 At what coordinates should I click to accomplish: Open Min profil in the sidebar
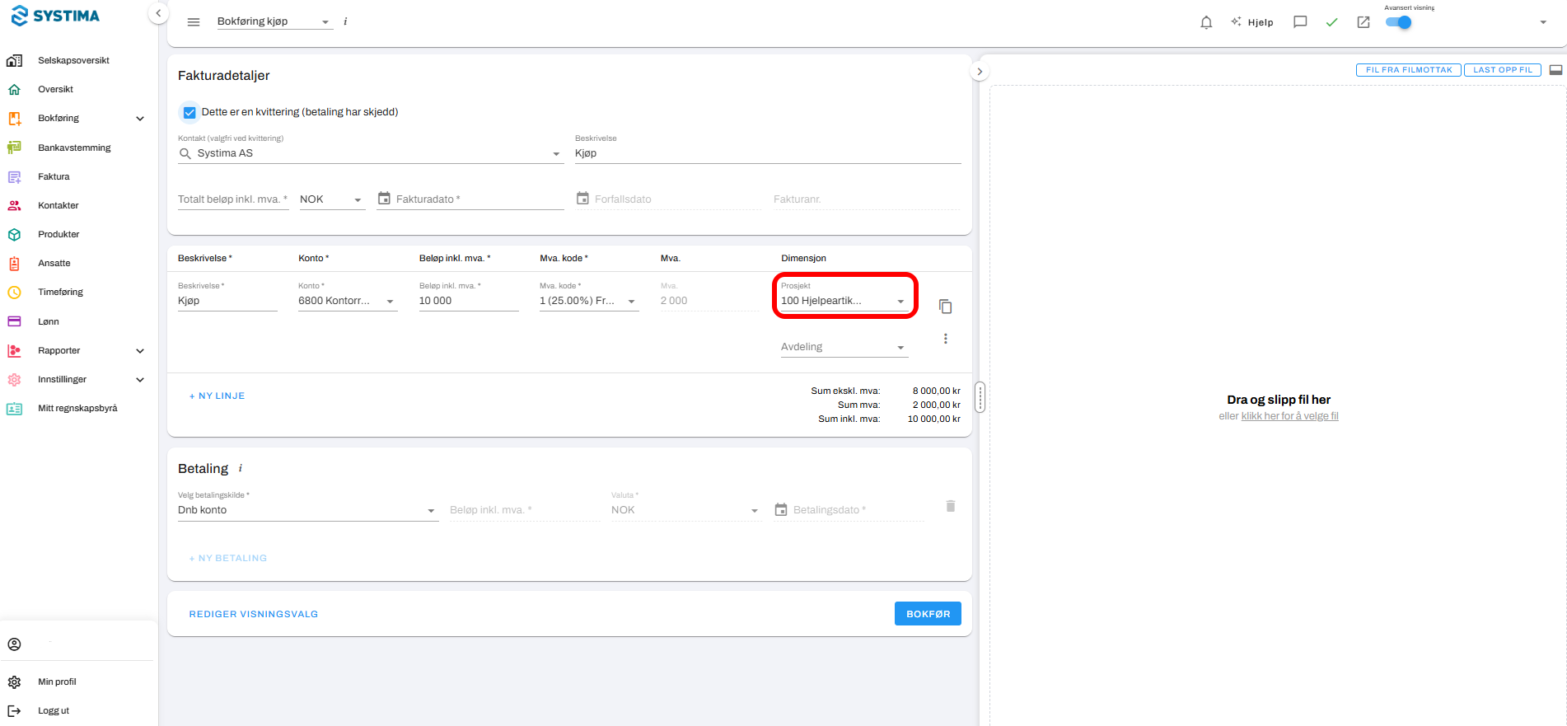[x=57, y=682]
